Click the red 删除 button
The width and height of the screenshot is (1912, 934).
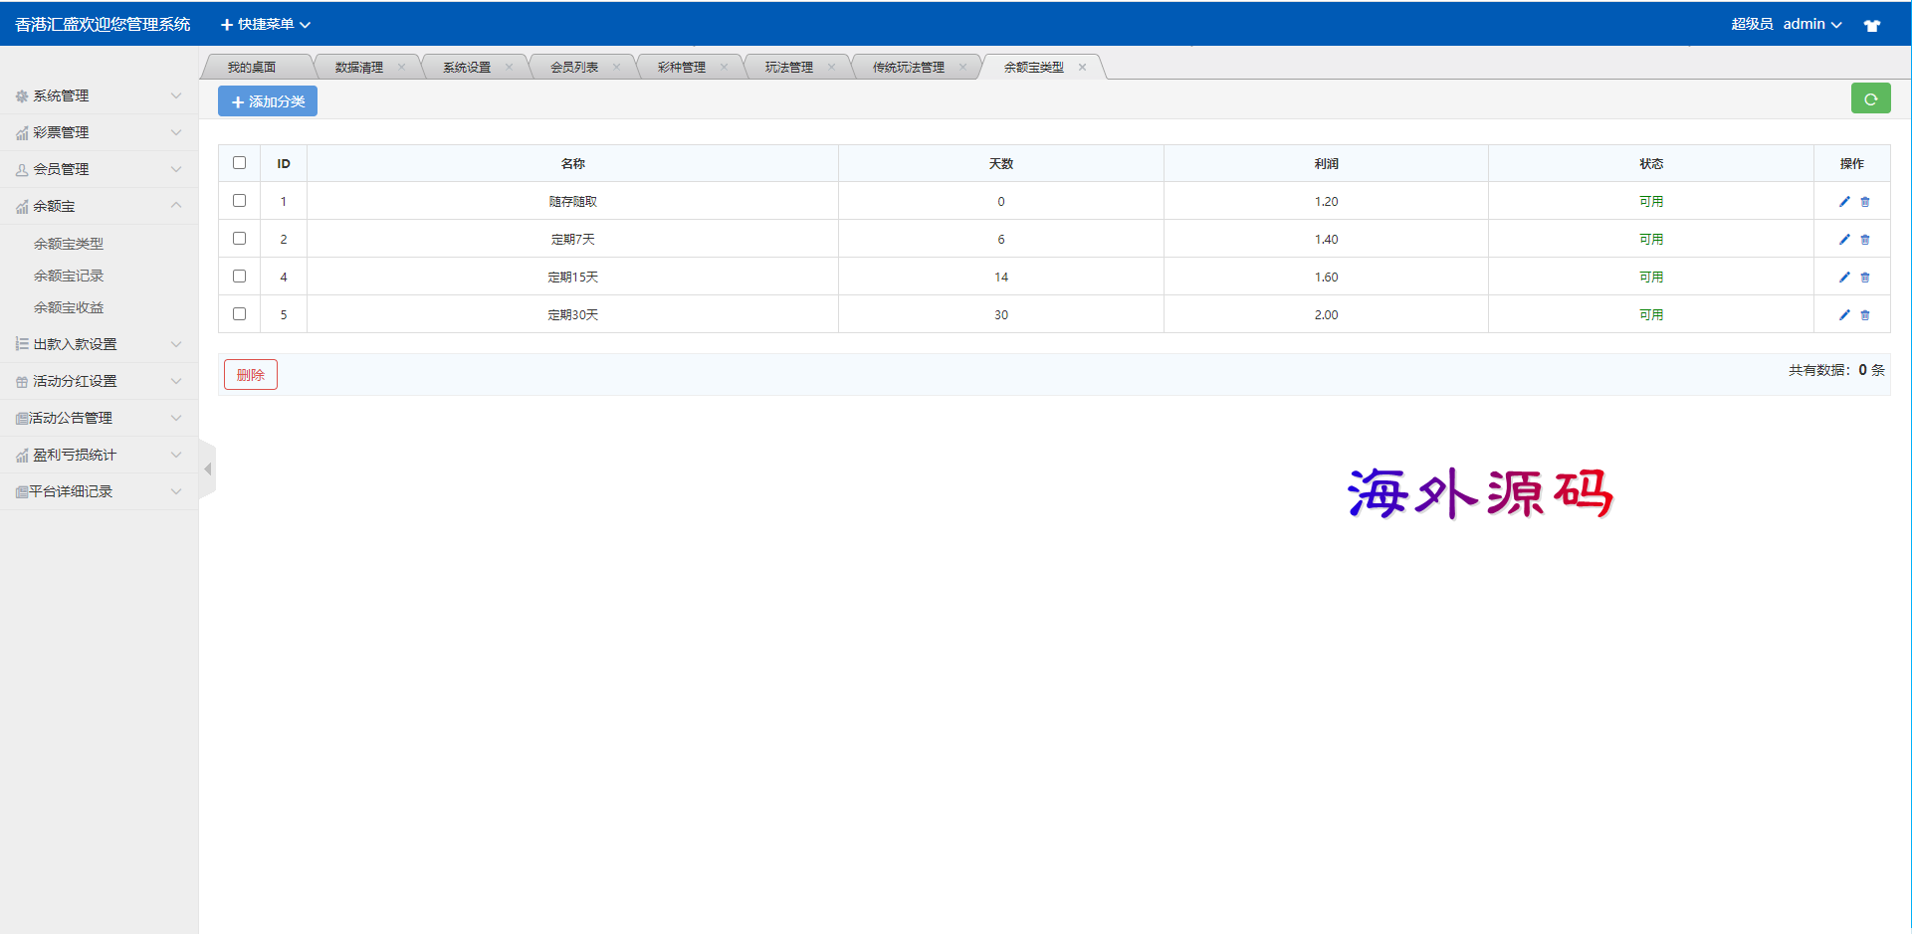pyautogui.click(x=251, y=375)
